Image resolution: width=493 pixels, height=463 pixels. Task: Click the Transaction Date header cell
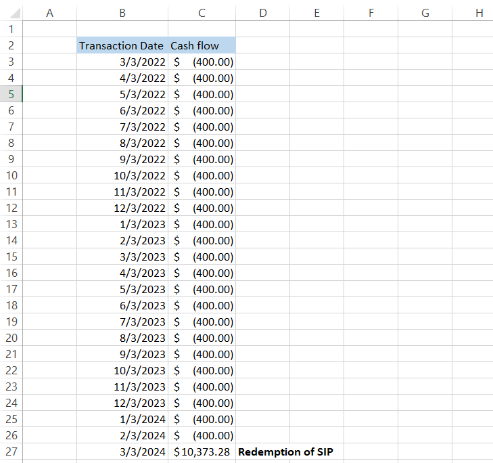pyautogui.click(x=122, y=45)
